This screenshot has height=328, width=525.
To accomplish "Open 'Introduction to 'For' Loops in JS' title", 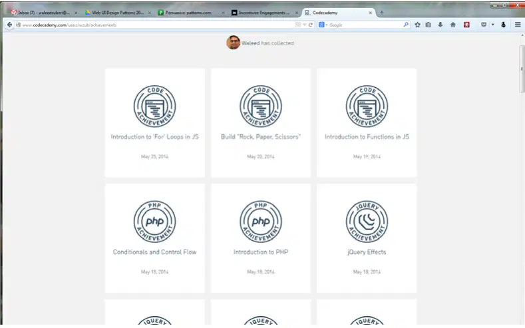I will (x=154, y=136).
